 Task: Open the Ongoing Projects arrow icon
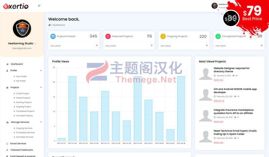tap(207, 45)
